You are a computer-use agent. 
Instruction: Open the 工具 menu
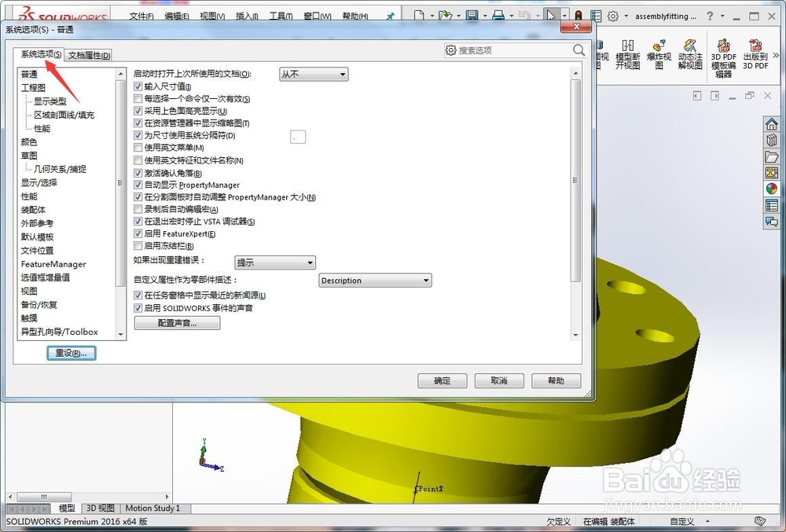[x=281, y=16]
